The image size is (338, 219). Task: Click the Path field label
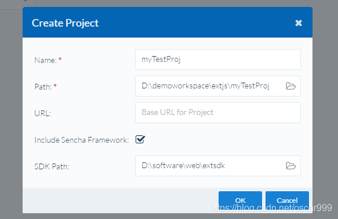tap(43, 87)
